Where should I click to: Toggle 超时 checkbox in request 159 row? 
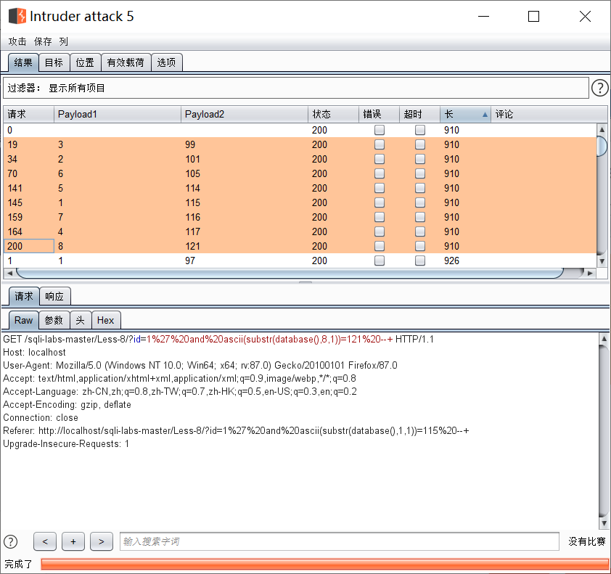[x=419, y=217]
